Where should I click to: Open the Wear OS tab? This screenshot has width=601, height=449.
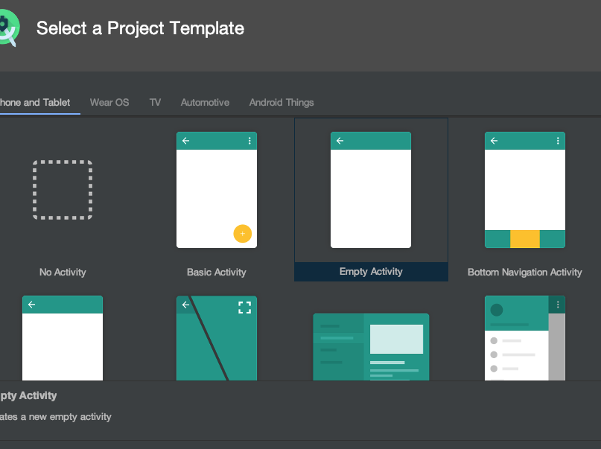[109, 103]
